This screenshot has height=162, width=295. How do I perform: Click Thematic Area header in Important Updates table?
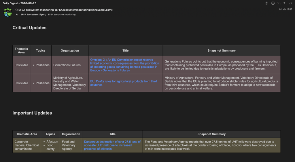coord(27,134)
